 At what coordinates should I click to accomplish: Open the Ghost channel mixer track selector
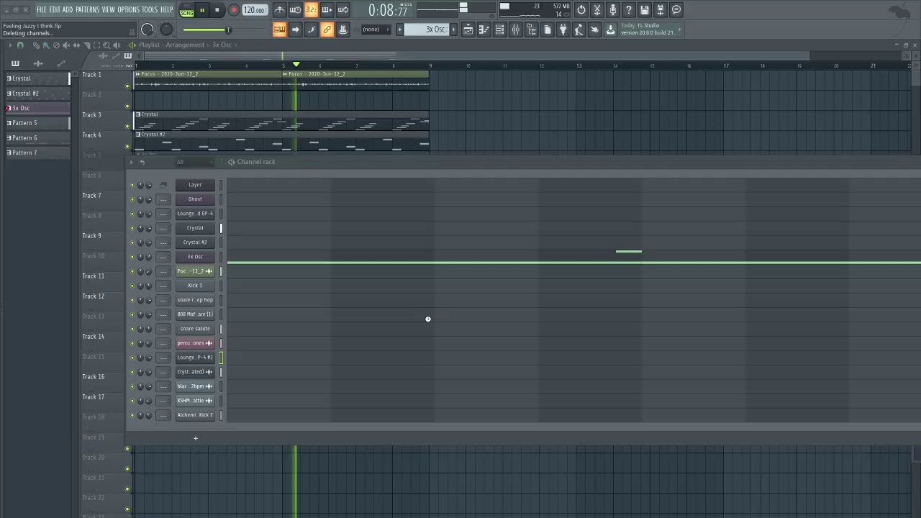click(163, 199)
